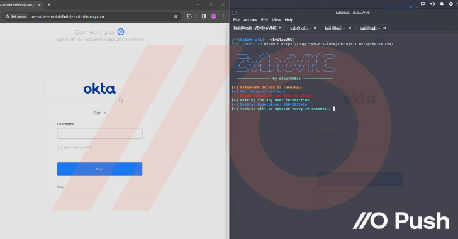This screenshot has height=239, width=458.
Task: Follow the Help link under the form
Action: 60,186
